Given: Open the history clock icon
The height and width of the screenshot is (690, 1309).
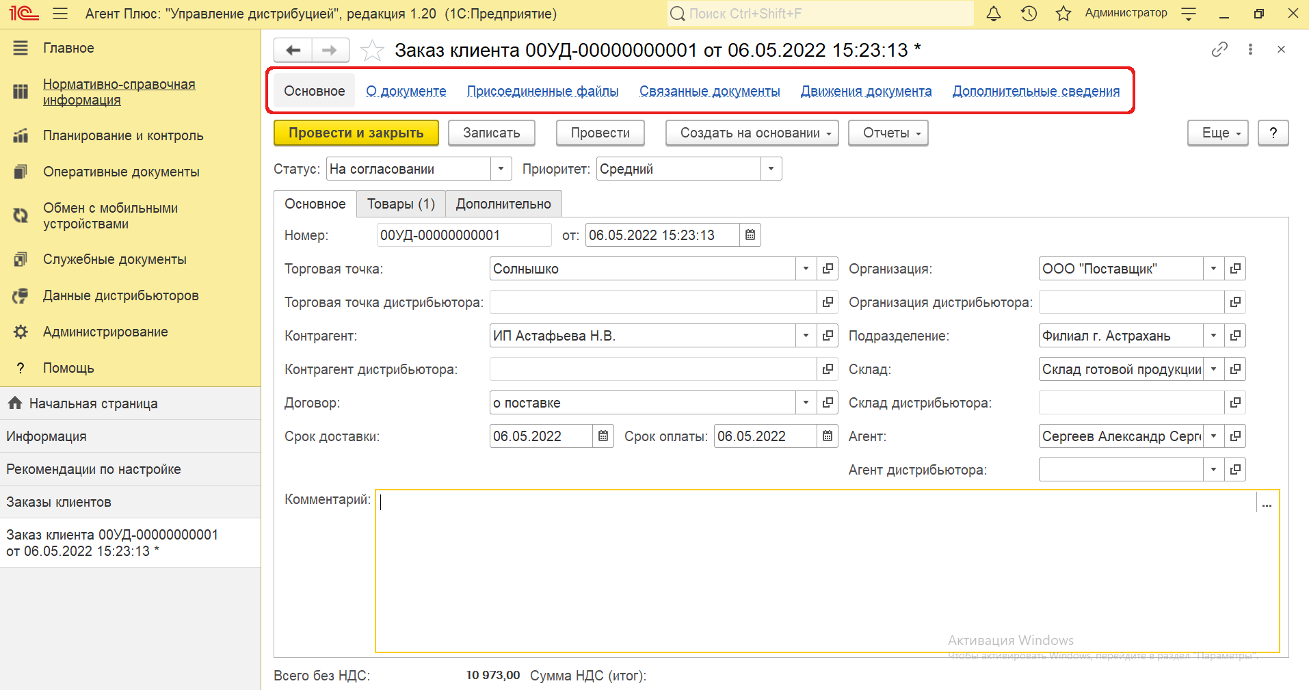Looking at the screenshot, I should click(x=1029, y=14).
